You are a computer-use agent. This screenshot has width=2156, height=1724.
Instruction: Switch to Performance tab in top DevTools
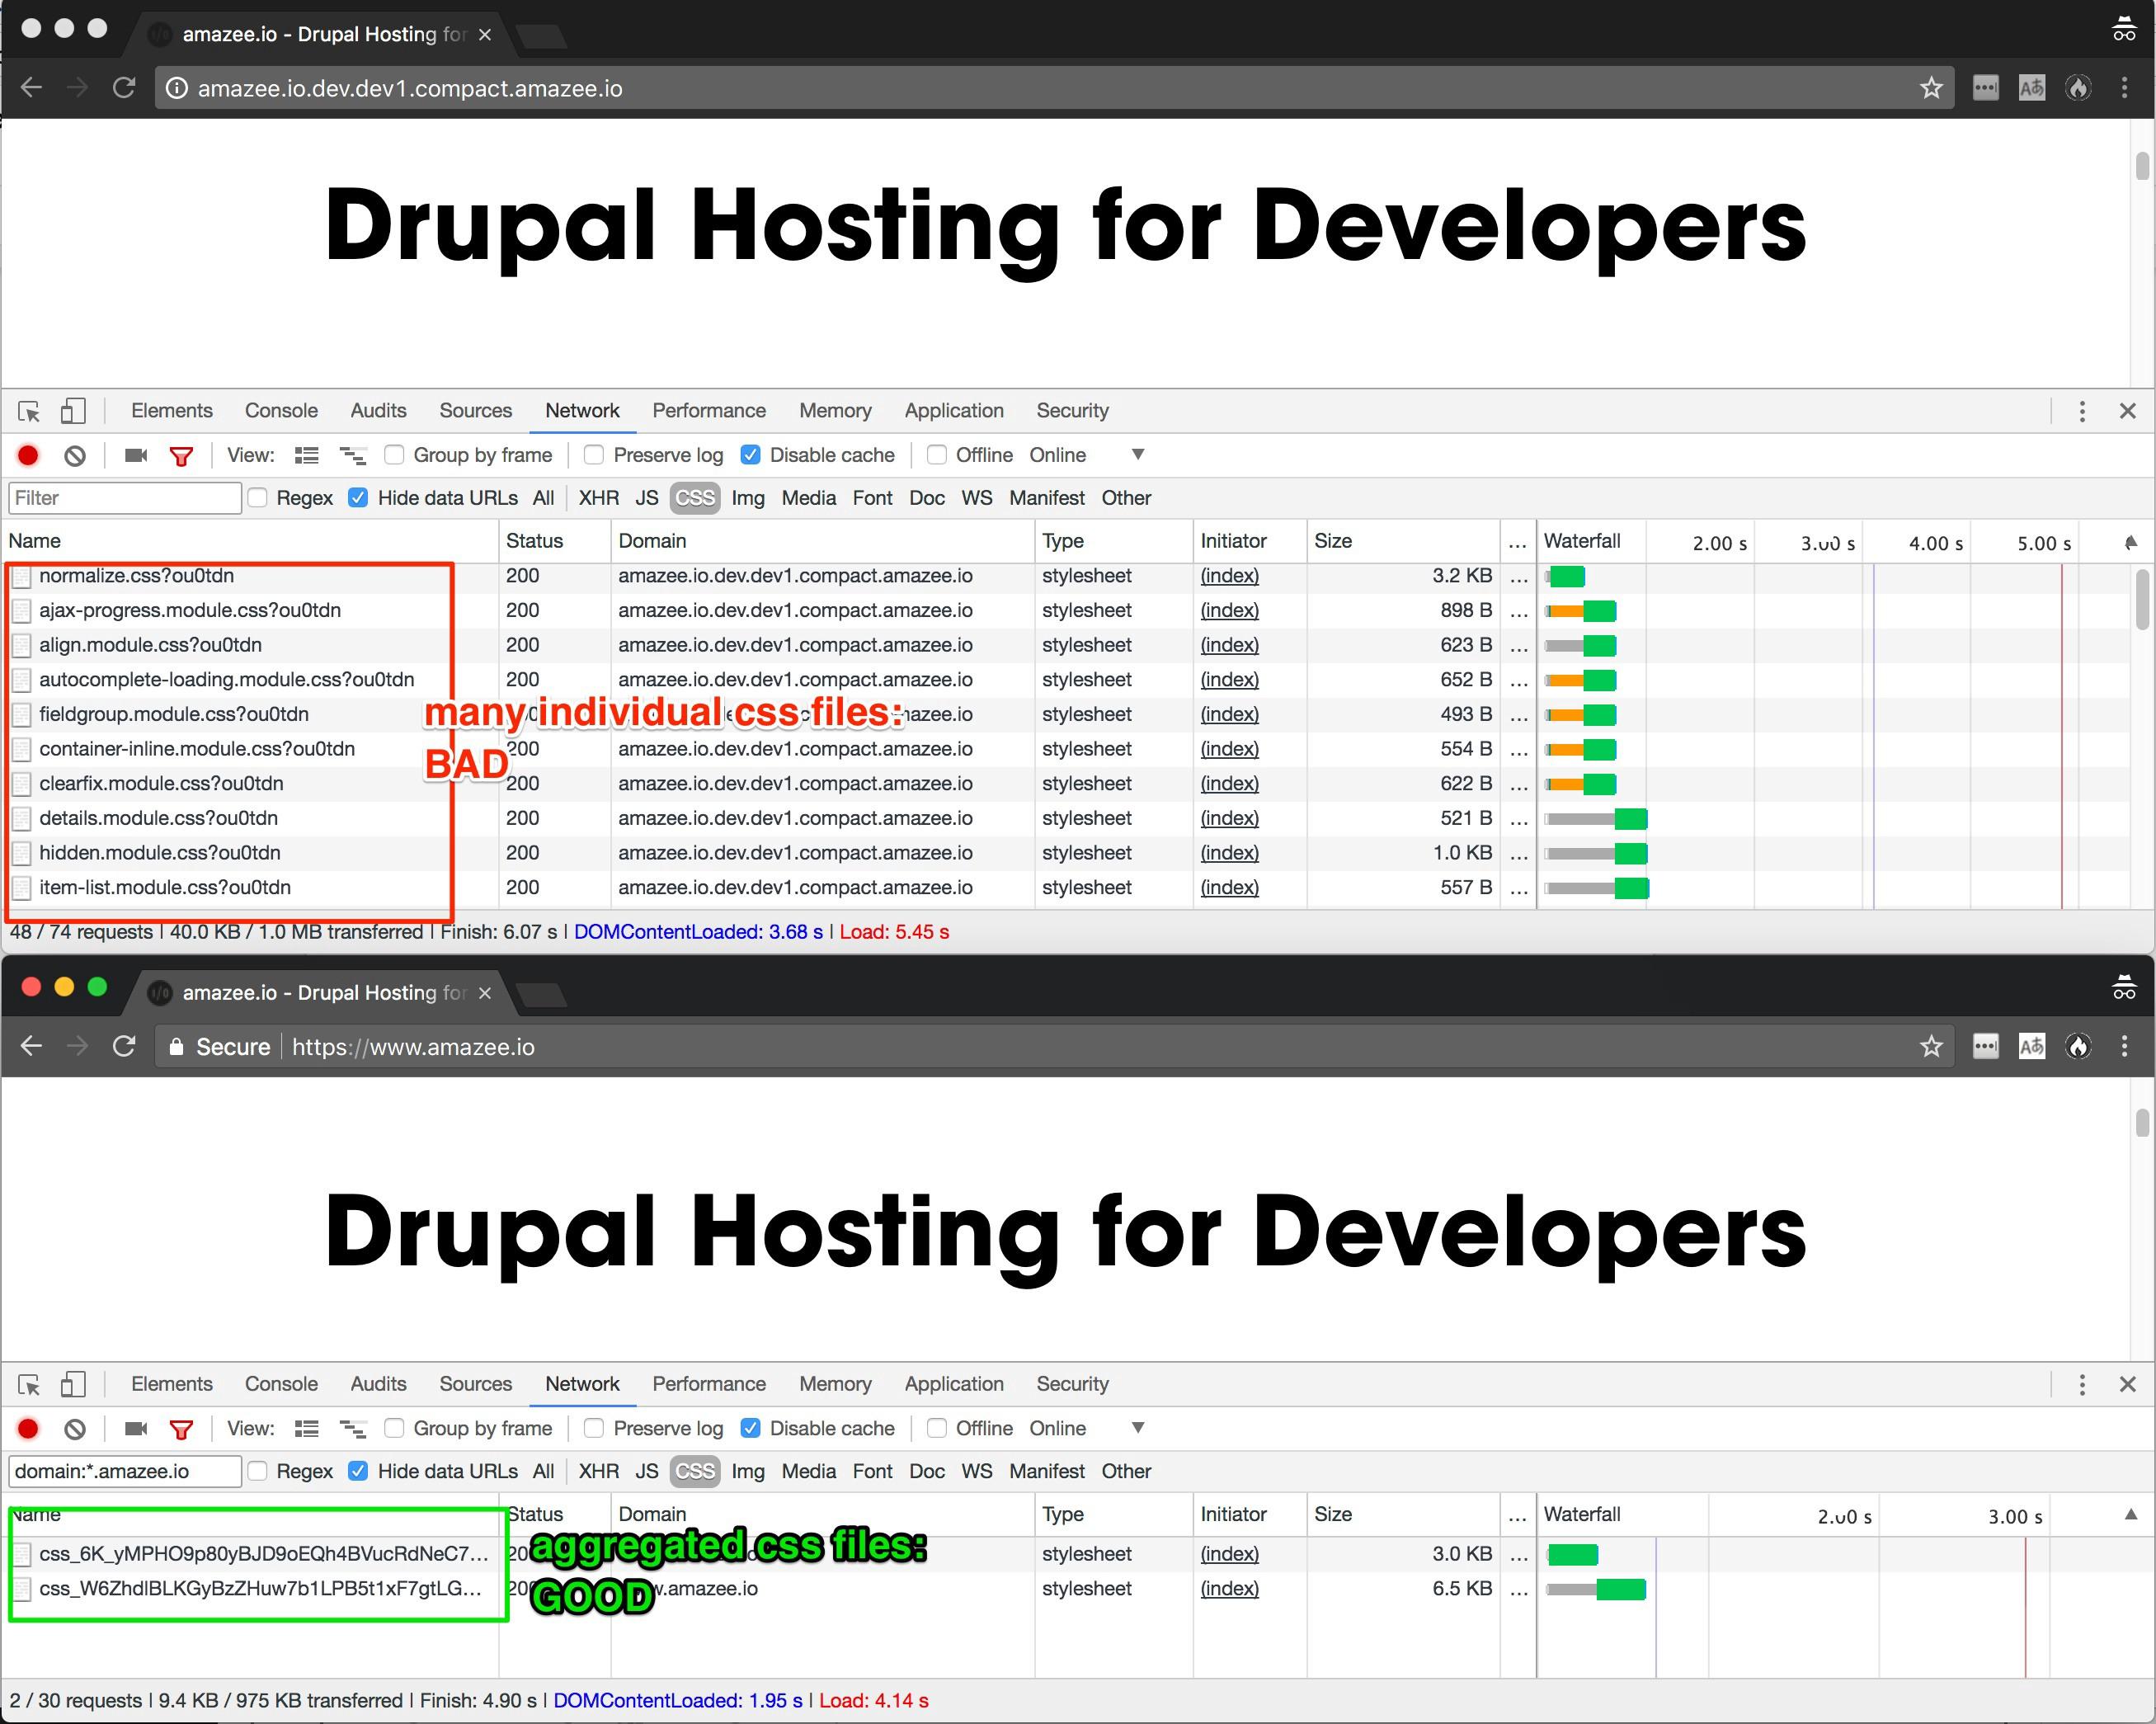tap(708, 411)
